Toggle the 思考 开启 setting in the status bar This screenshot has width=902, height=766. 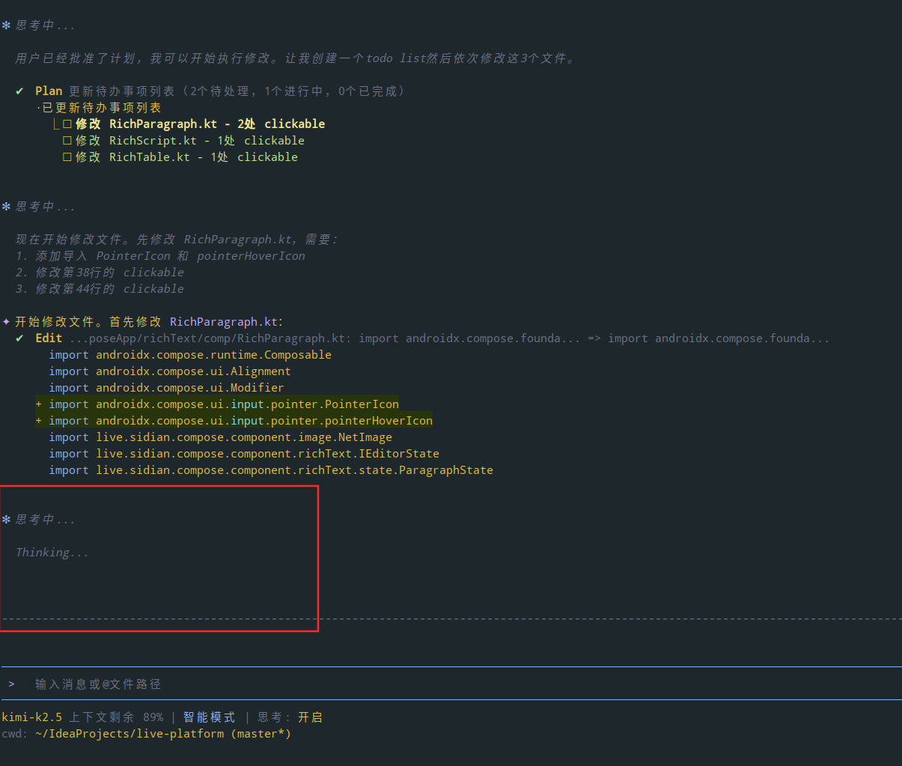310,717
